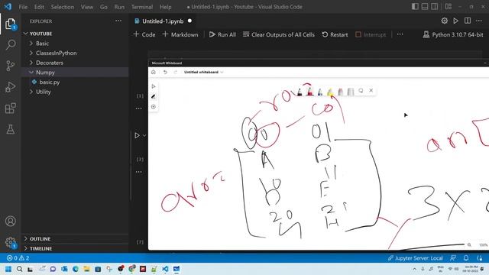This screenshot has height=275, width=489.
Task: Toggle the secondary side bar
Action: coord(435,7)
